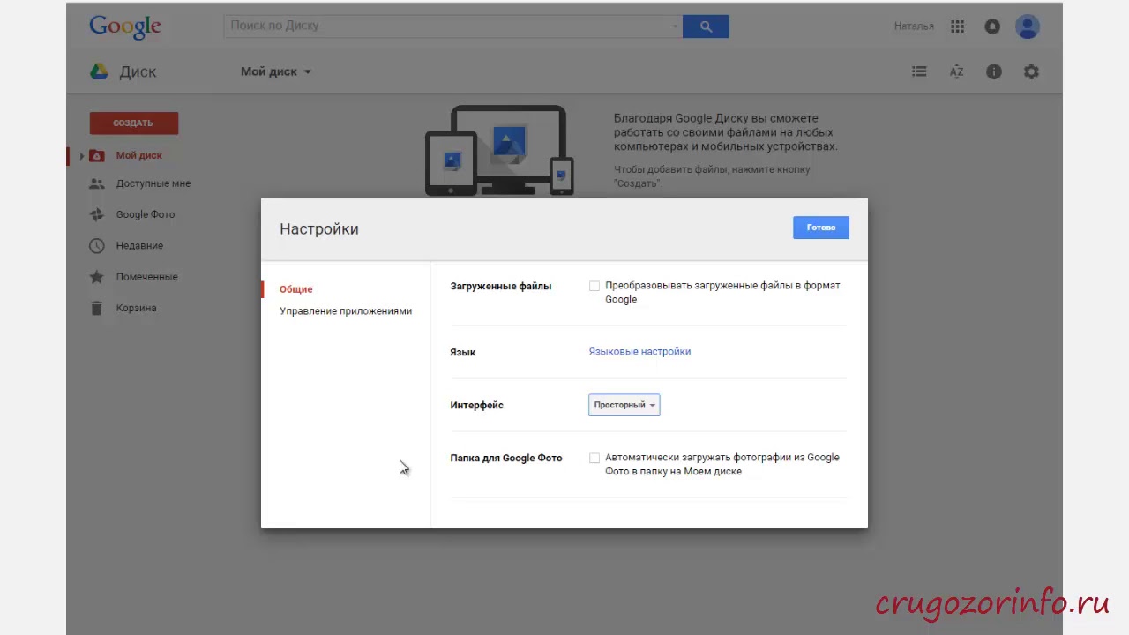Click the Recent clock icon
This screenshot has width=1129, height=635.
(x=97, y=245)
